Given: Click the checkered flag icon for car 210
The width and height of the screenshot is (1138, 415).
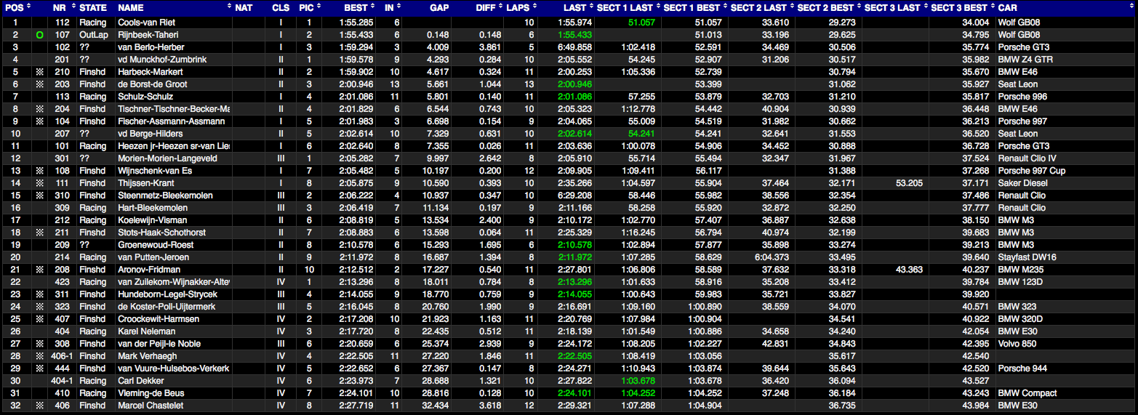Looking at the screenshot, I should (x=39, y=72).
